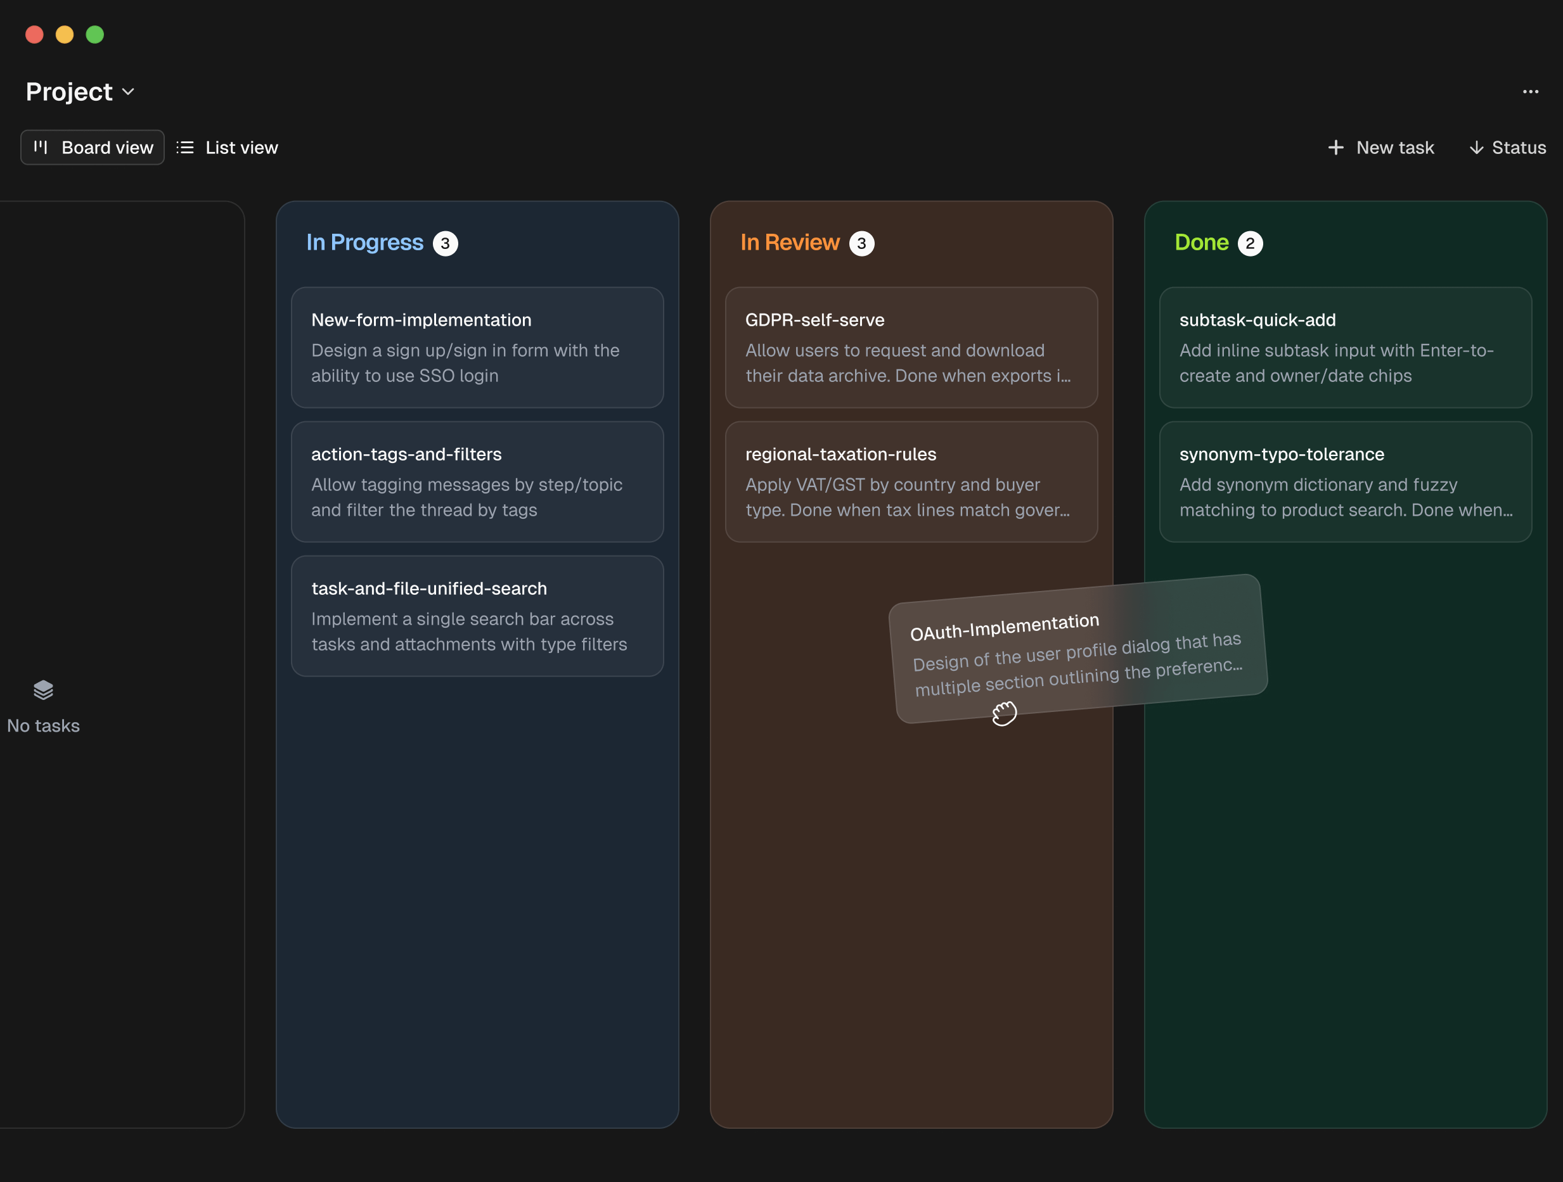The height and width of the screenshot is (1182, 1563).
Task: Expand the Project dropdown chevron
Action: (x=128, y=92)
